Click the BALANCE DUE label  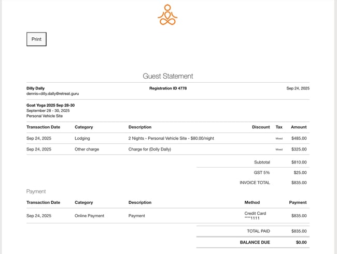coord(255,242)
